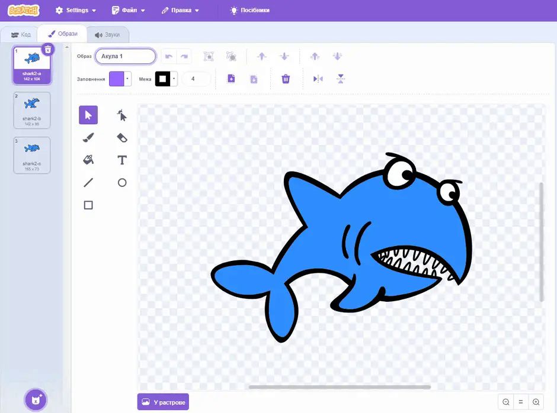
Task: Click the costume list scroll-up arrow
Action: tap(67, 47)
